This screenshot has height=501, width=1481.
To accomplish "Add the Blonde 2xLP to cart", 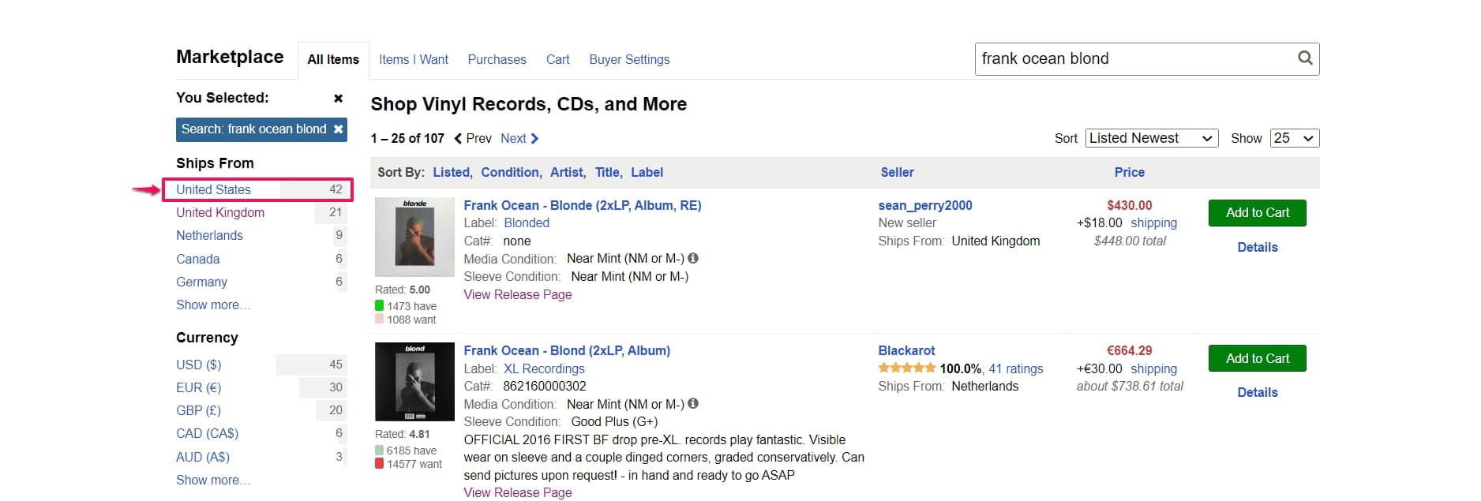I will tap(1257, 213).
